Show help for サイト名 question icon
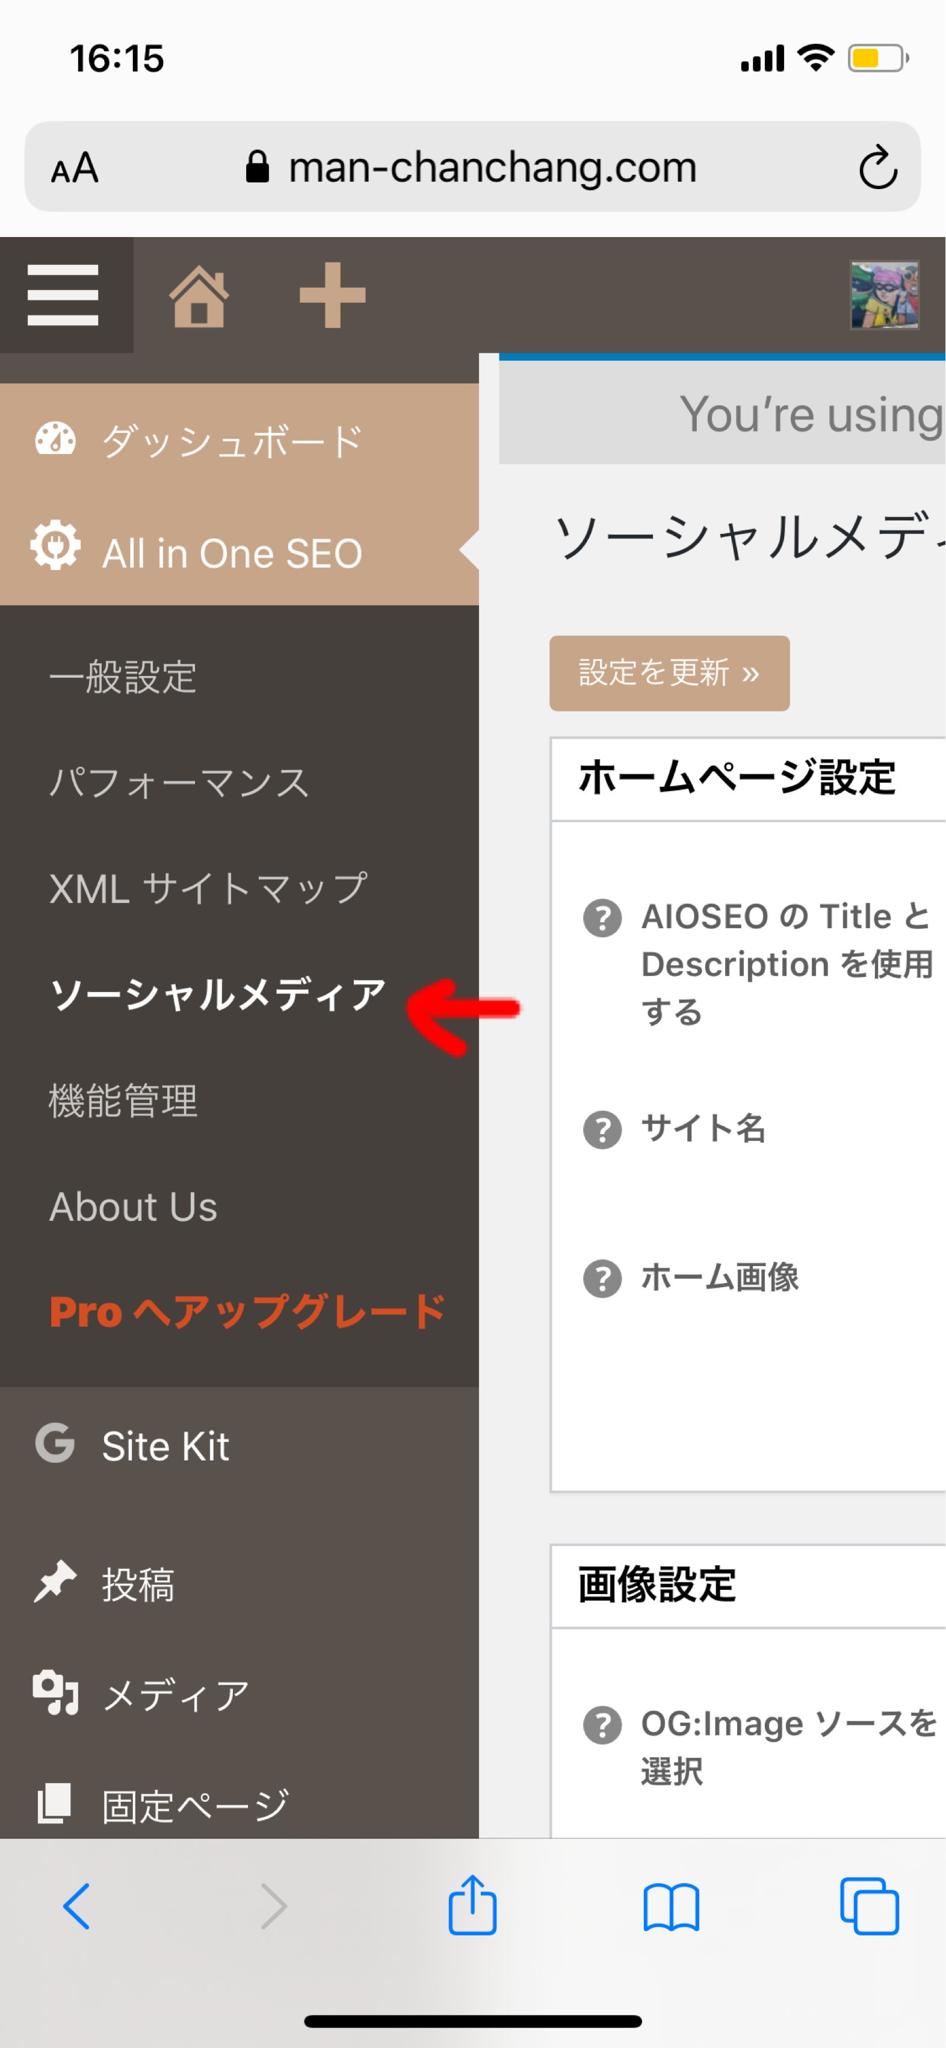946x2048 pixels. [602, 1130]
